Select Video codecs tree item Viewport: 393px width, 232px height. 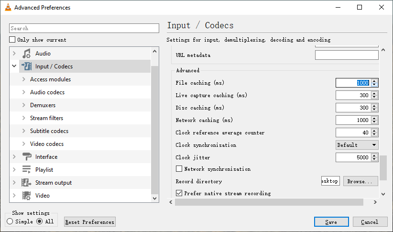tap(47, 144)
